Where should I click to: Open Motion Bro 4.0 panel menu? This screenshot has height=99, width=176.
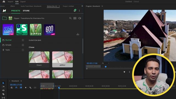click(59, 6)
